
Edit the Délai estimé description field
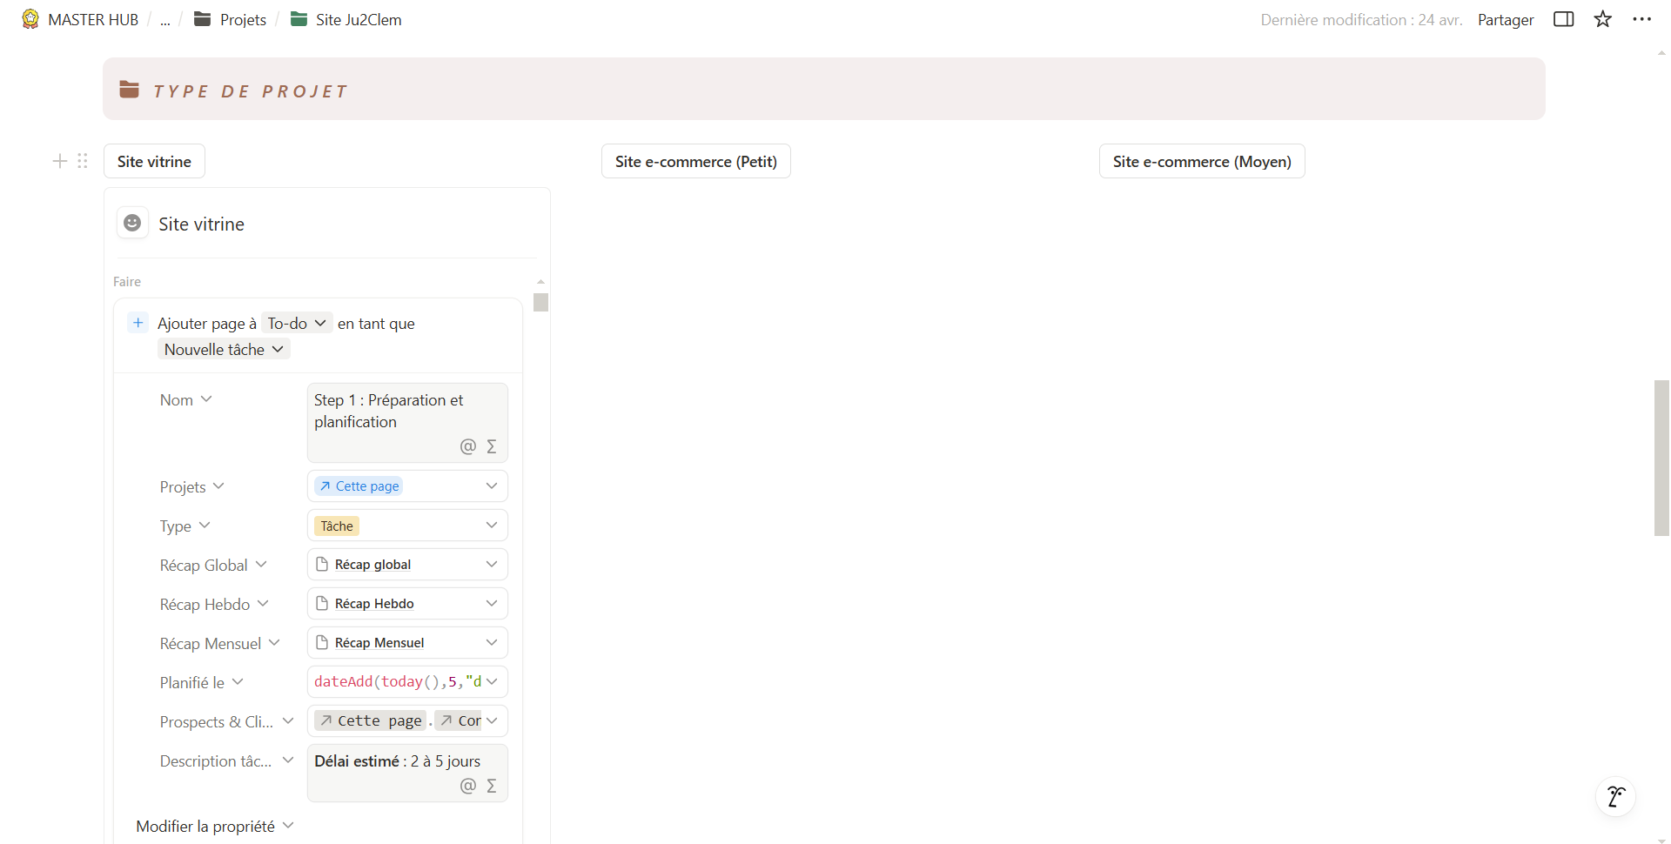point(407,773)
